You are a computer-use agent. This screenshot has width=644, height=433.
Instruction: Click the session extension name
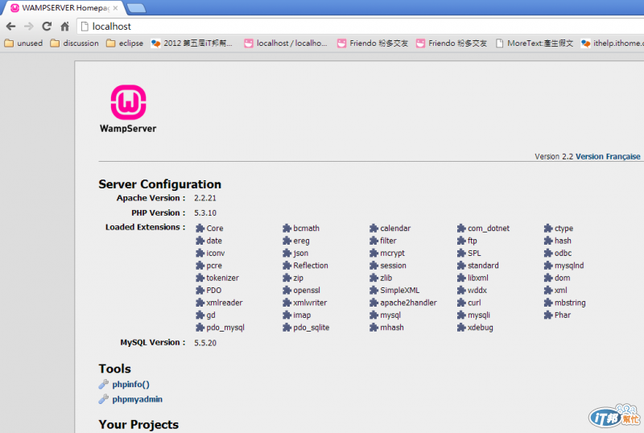(393, 266)
